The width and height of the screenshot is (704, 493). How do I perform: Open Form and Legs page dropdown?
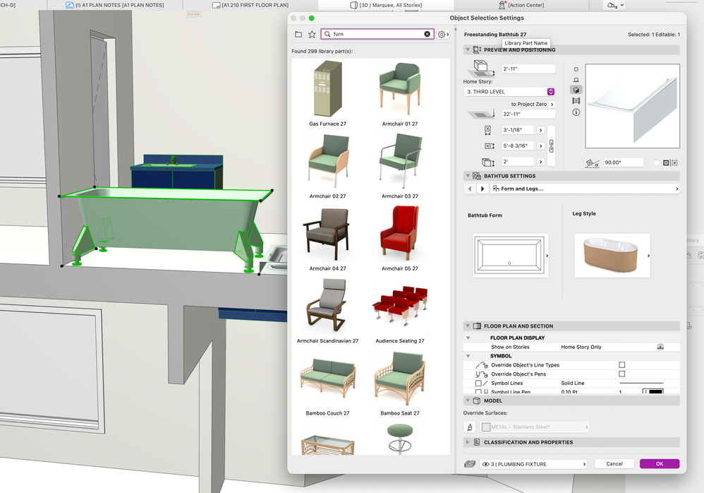click(x=584, y=189)
